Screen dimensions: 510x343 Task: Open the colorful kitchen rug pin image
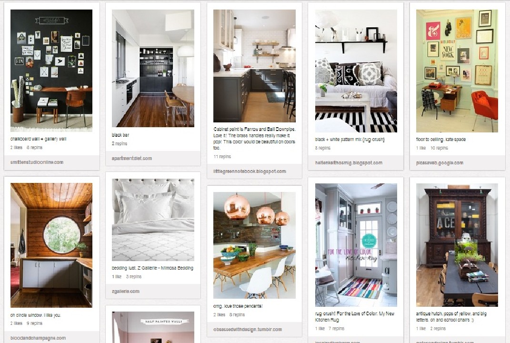click(356, 245)
